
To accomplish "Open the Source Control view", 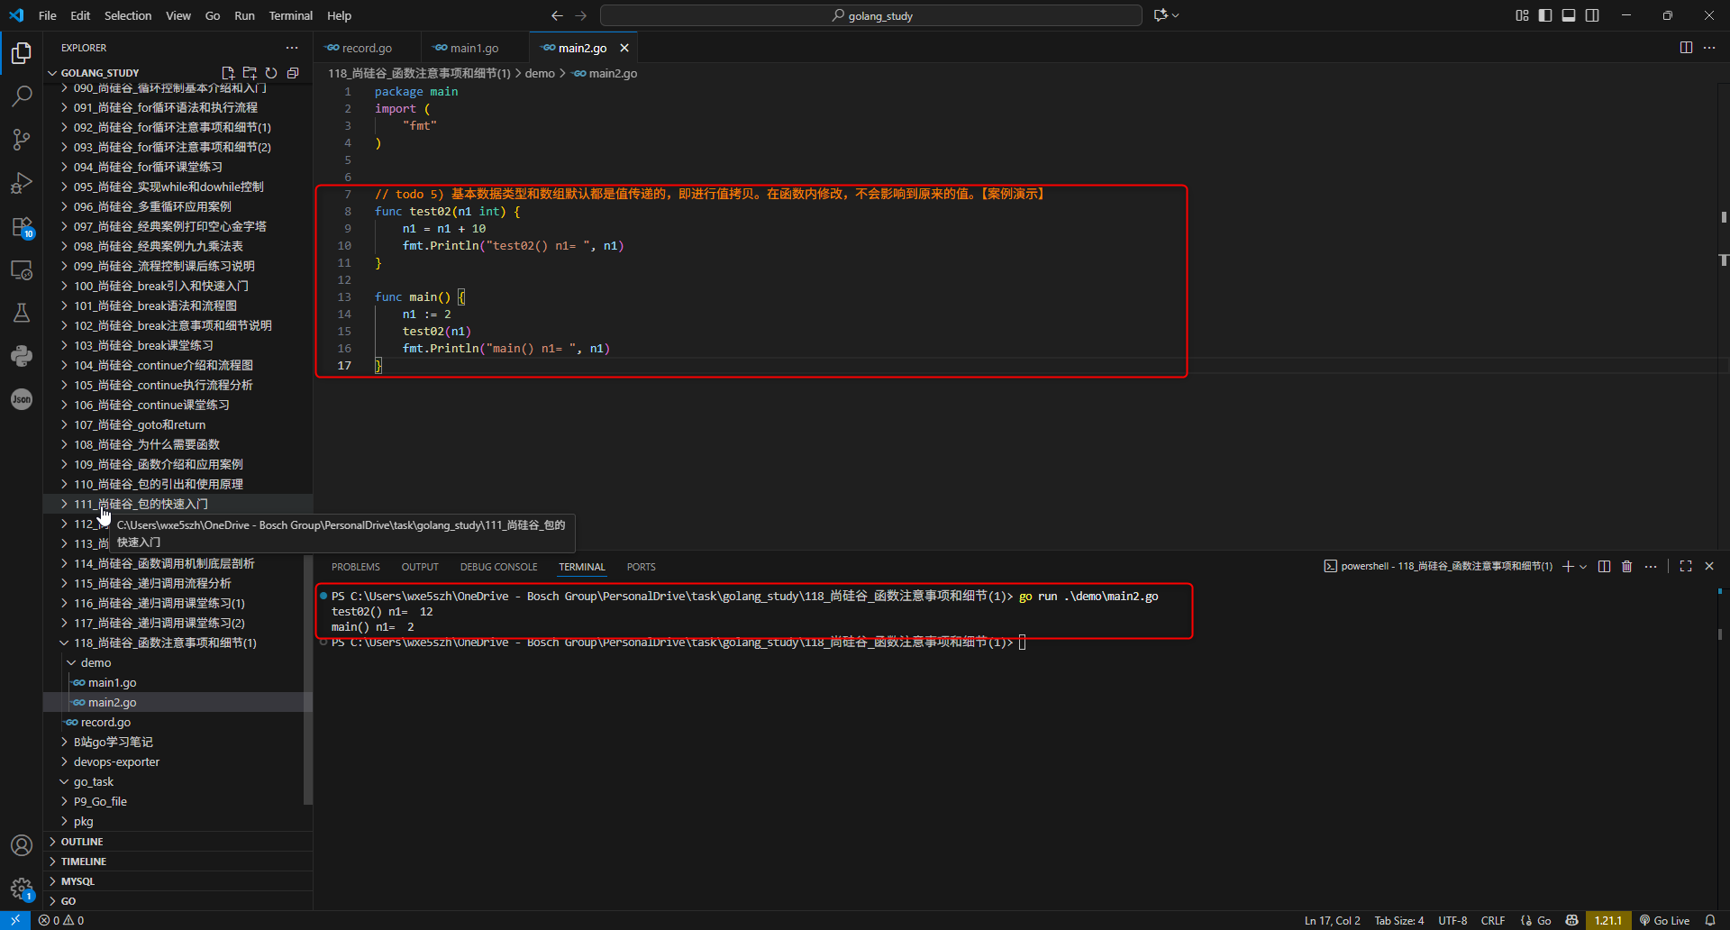I will point(22,139).
